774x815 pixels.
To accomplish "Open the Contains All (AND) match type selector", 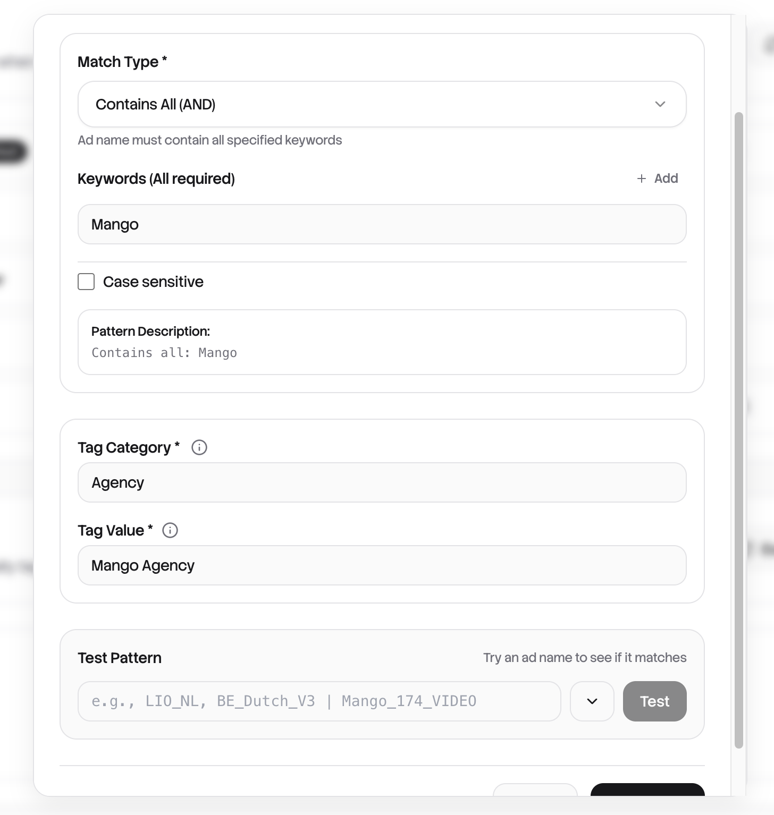I will coord(382,104).
